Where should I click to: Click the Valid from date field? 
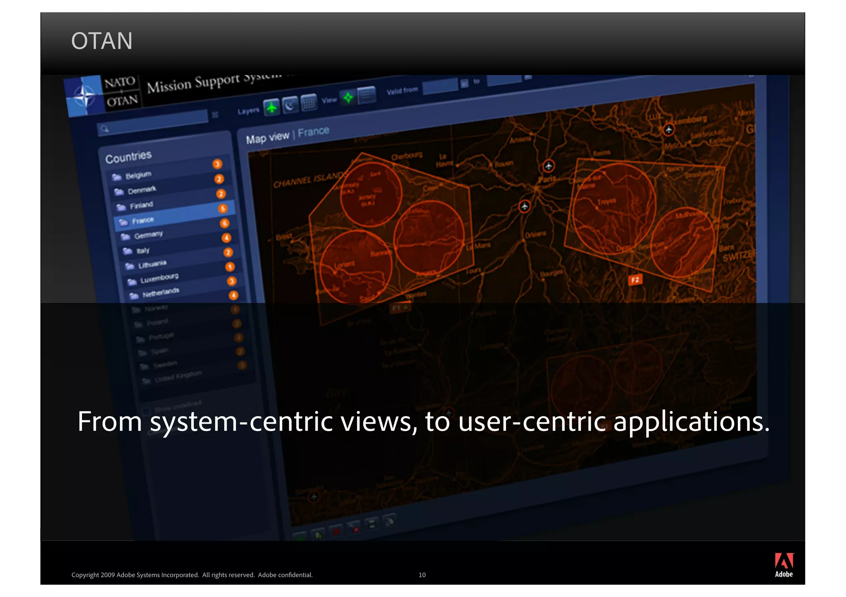point(440,86)
